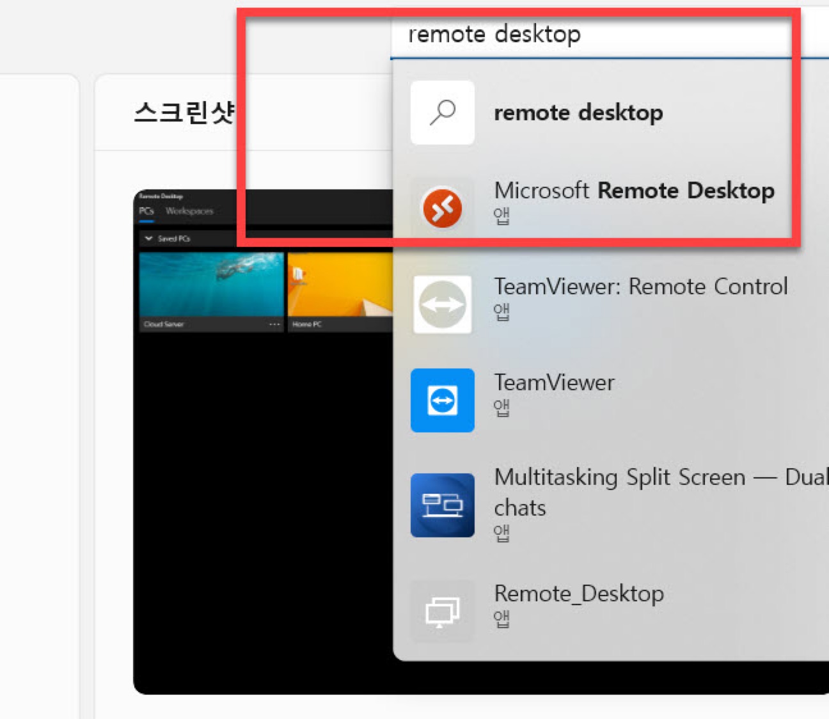Click the magnifier icon beside the remote desktop suggestion
The image size is (829, 719).
(443, 113)
